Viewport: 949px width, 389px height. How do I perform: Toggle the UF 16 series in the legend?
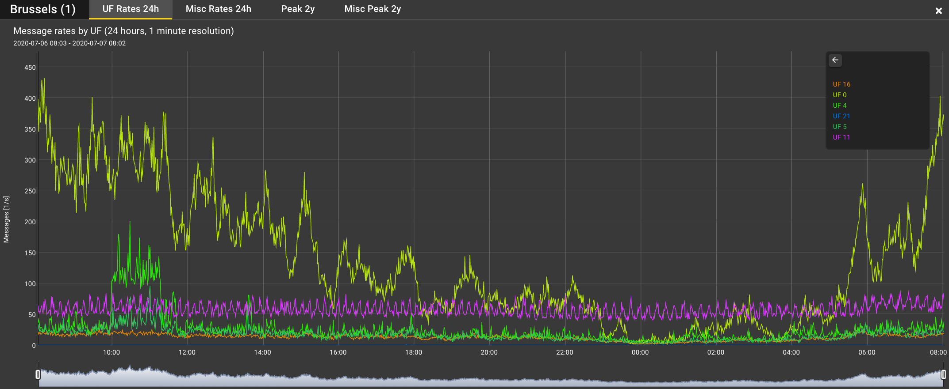point(841,84)
